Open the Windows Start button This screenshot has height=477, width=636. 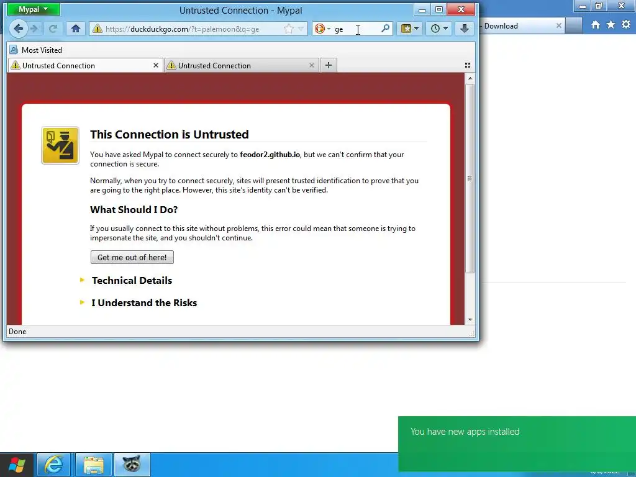[17, 465]
